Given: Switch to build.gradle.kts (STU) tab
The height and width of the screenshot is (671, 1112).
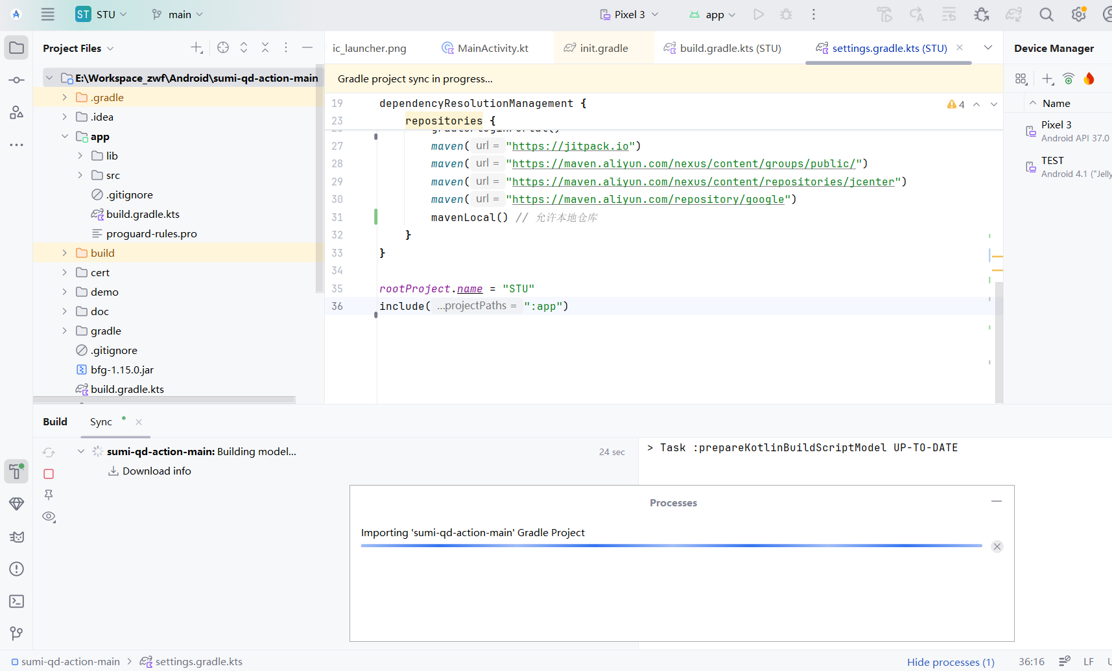Looking at the screenshot, I should pos(722,48).
